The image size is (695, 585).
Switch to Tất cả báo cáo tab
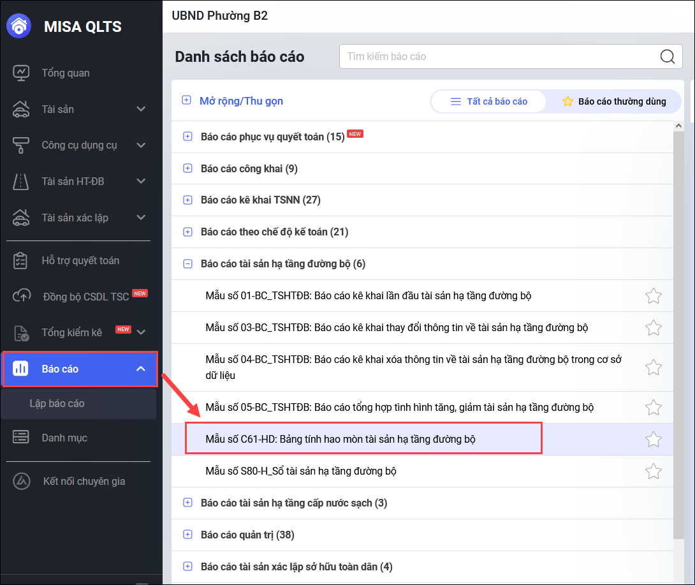coord(488,101)
